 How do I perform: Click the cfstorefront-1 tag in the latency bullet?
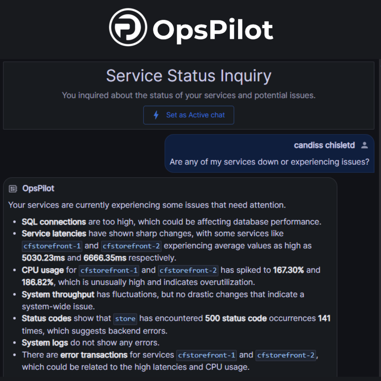tap(52, 246)
